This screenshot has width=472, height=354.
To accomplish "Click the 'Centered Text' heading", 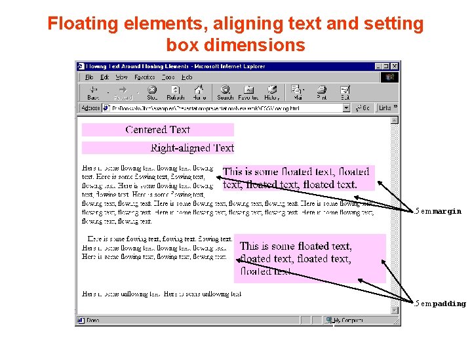I will (x=158, y=130).
